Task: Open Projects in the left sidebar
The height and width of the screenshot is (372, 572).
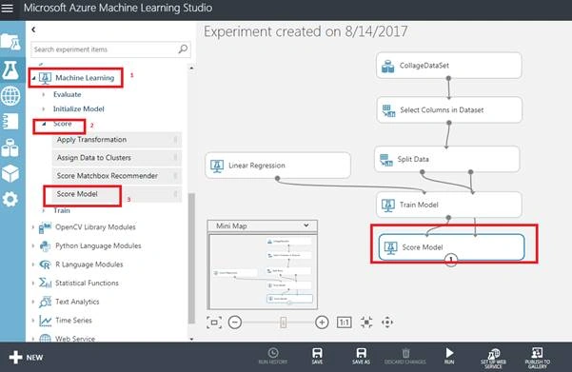Action: 10,41
